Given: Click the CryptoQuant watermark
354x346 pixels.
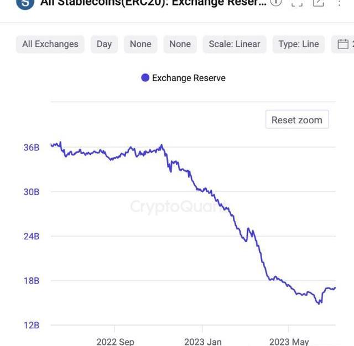Looking at the screenshot, I should pyautogui.click(x=177, y=207).
